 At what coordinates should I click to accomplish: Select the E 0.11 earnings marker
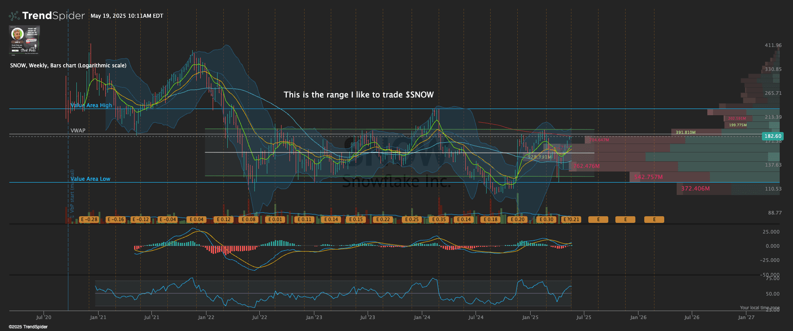coord(304,219)
